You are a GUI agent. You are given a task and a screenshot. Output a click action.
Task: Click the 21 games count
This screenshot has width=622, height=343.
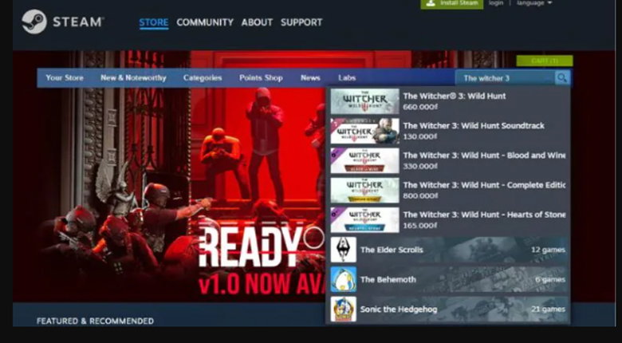click(x=548, y=309)
